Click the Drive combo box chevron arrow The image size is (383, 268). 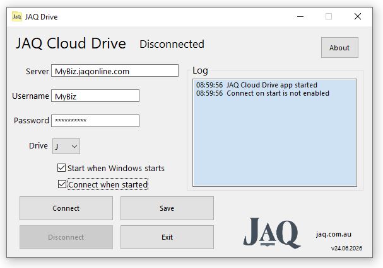[x=74, y=147]
